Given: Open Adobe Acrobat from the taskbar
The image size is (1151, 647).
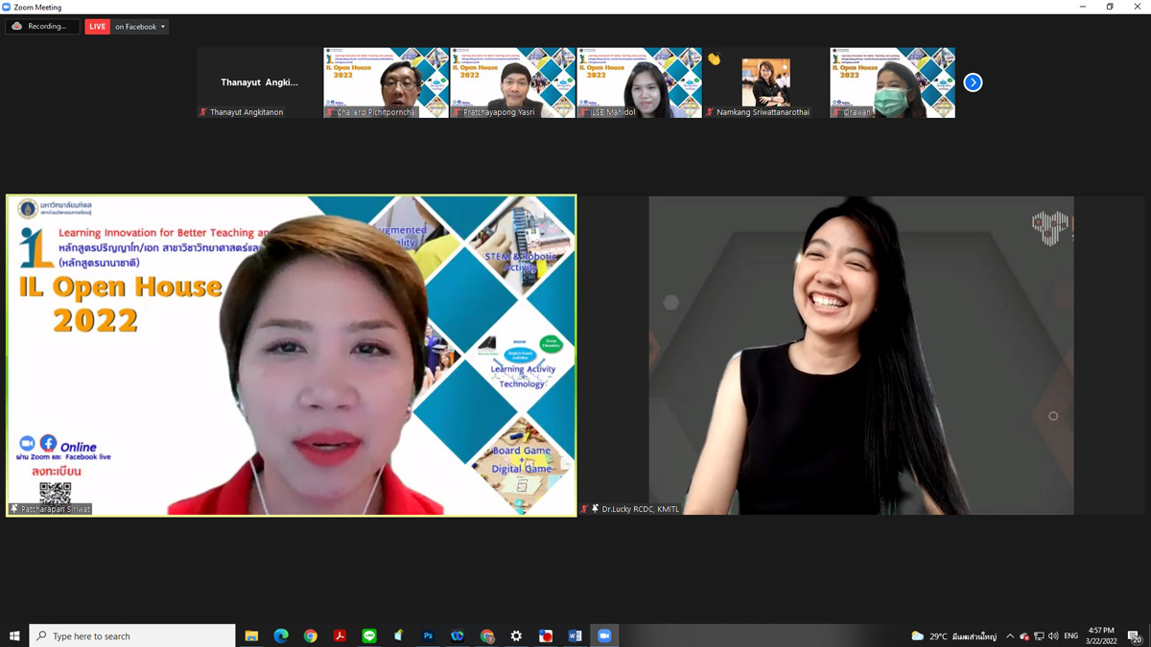Looking at the screenshot, I should [340, 635].
